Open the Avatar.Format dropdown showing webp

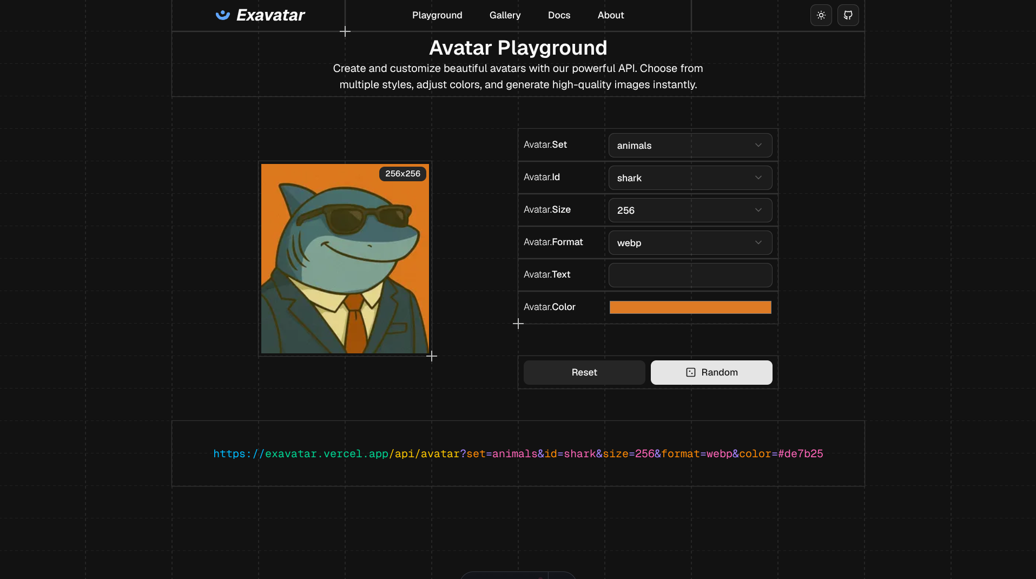coord(690,242)
